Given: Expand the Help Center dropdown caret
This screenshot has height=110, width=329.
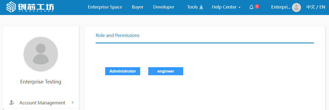Looking at the screenshot, I should click(x=239, y=7).
